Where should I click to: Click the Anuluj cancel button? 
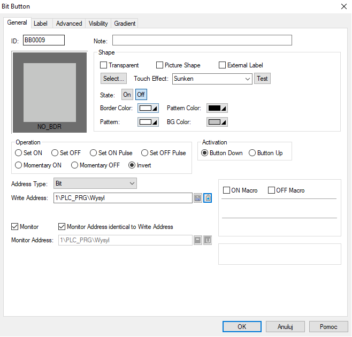(x=285, y=327)
